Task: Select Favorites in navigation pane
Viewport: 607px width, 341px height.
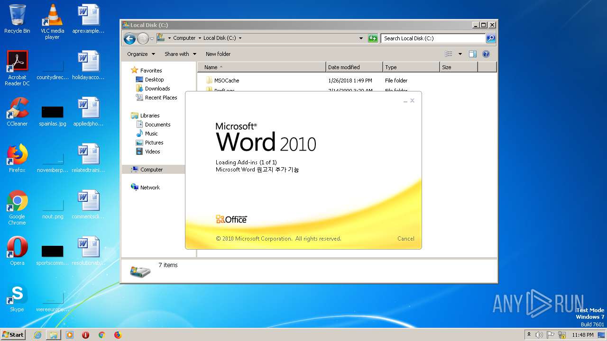Action: tap(147, 71)
